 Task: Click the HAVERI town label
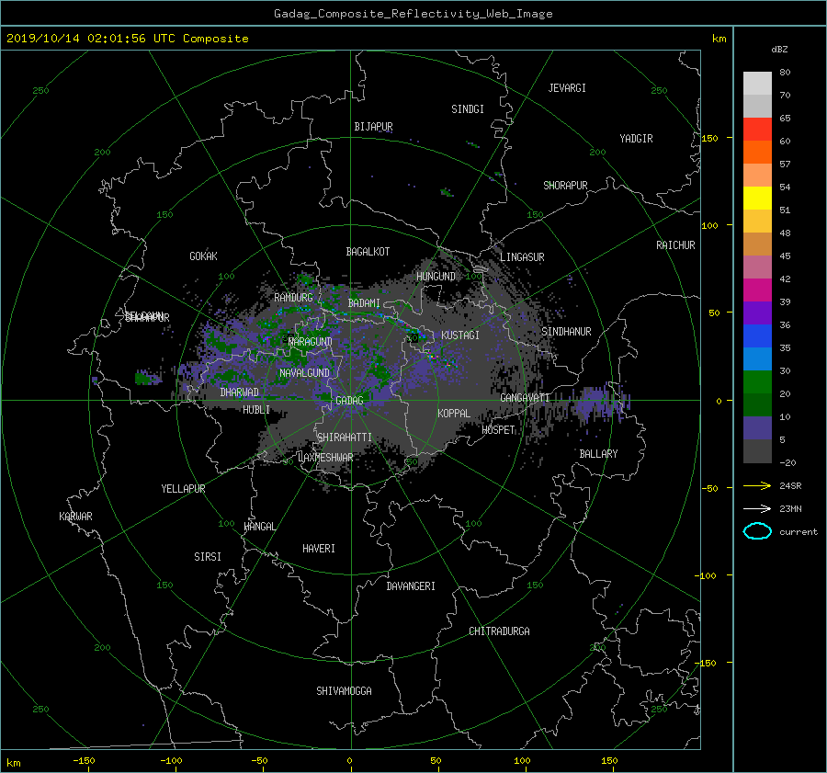tap(319, 549)
